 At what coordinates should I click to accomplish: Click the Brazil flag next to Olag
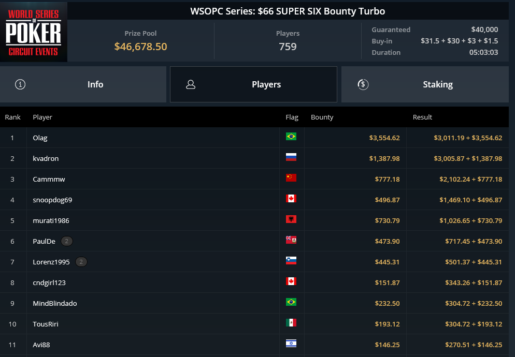point(291,136)
